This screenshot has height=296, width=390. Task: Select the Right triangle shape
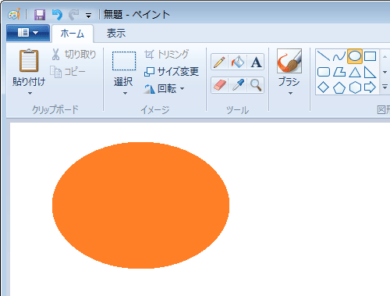click(370, 72)
